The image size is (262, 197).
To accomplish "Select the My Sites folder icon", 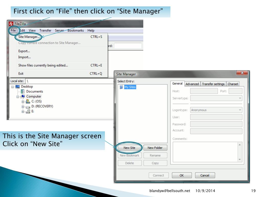I will pos(121,87).
